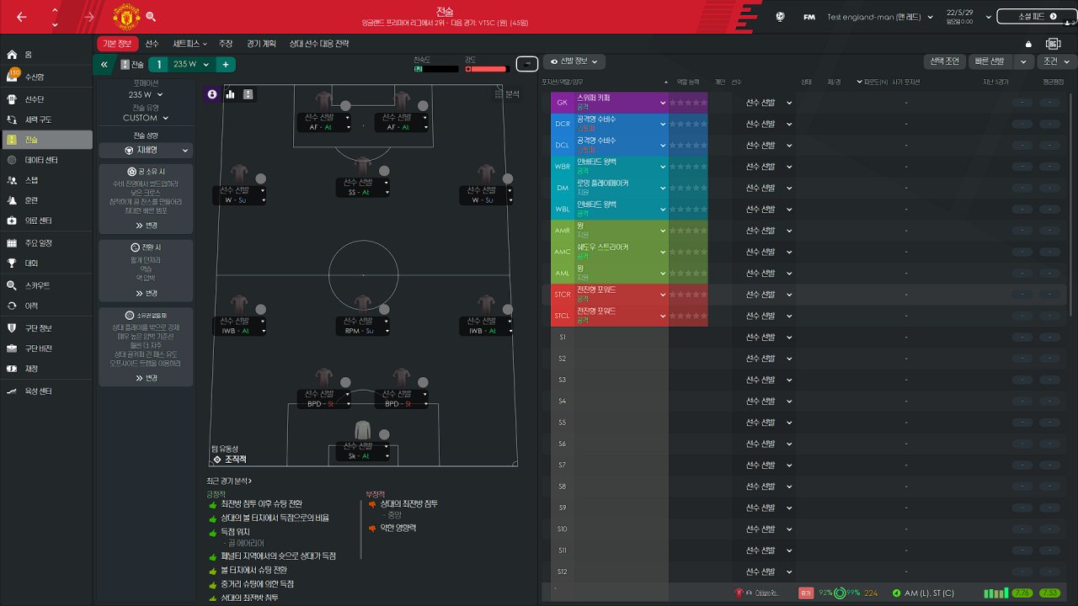The image size is (1078, 606).
Task: Click the 팀 유동성 조직적 label on the pitch
Action: [x=230, y=454]
